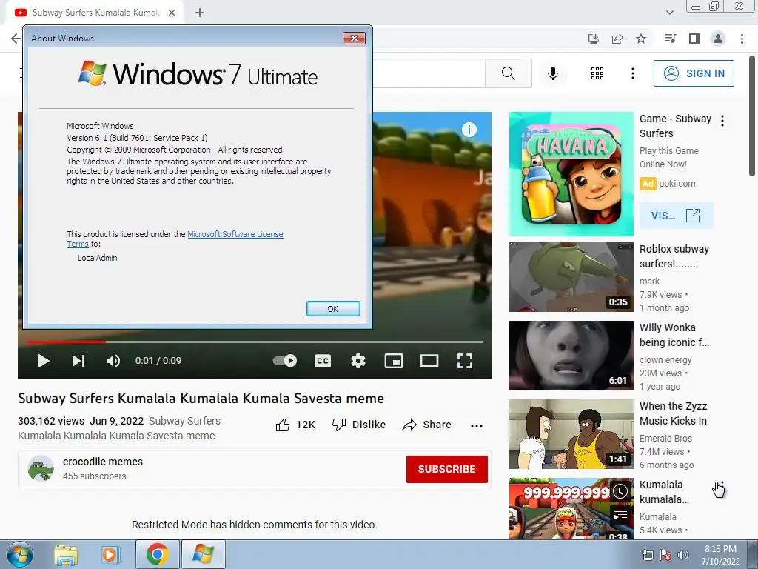758x569 pixels.
Task: Skip to the next video
Action: click(78, 361)
